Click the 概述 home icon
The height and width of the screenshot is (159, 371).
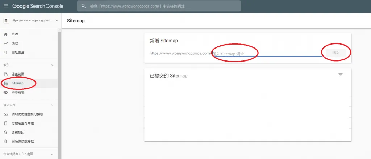pos(5,34)
